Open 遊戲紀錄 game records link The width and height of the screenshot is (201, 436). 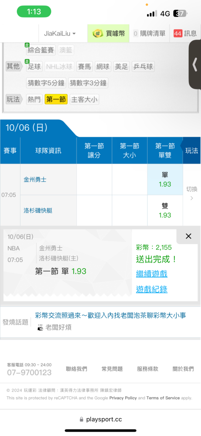click(151, 290)
